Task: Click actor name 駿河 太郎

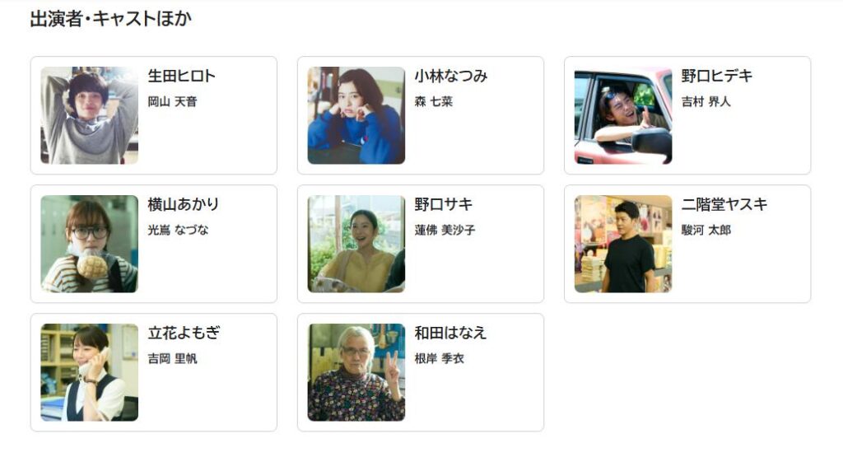Action: click(706, 230)
